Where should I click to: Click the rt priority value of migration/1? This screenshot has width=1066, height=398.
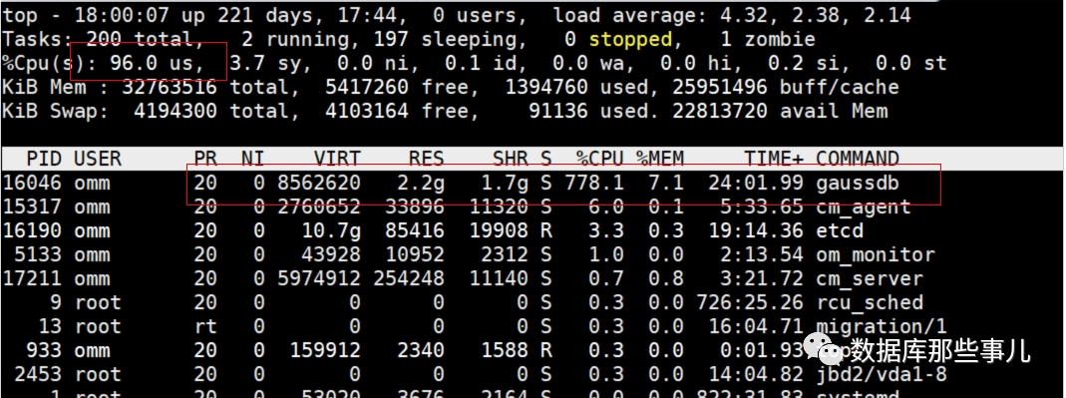tap(205, 326)
